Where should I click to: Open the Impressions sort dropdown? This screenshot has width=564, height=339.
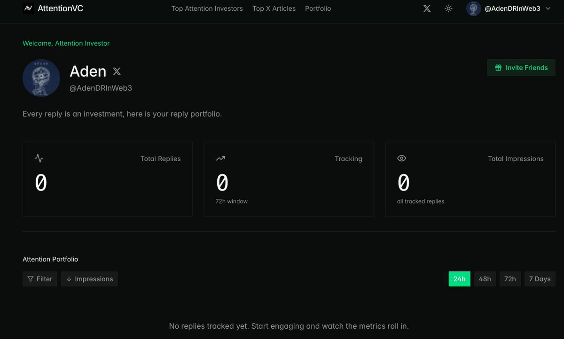89,279
